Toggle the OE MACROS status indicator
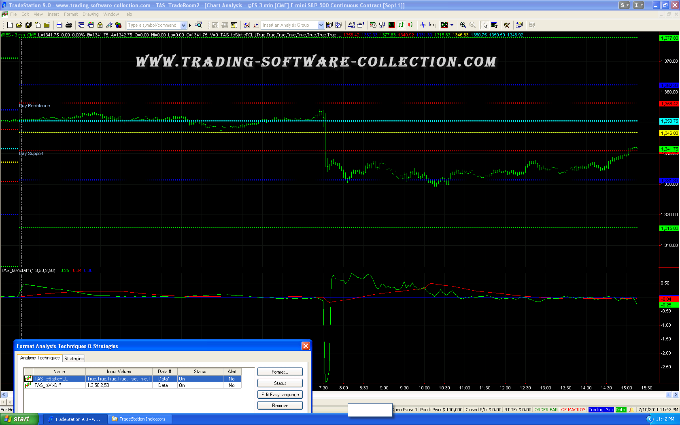The height and width of the screenshot is (425, 680). pos(573,410)
